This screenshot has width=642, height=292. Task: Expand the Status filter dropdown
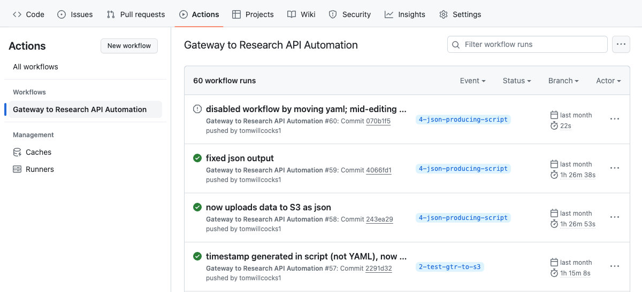tap(517, 81)
